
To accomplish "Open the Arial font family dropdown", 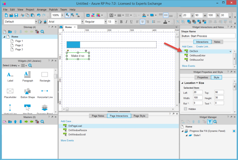I will click(x=65, y=22).
